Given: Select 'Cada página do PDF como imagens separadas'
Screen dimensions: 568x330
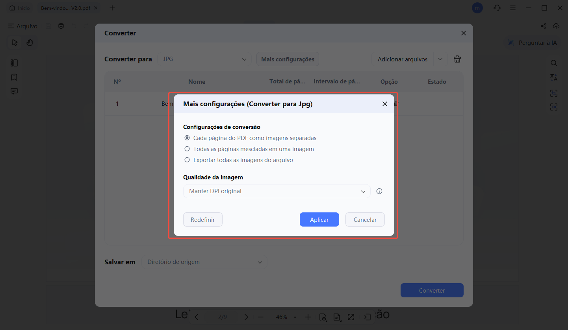Looking at the screenshot, I should coord(187,138).
